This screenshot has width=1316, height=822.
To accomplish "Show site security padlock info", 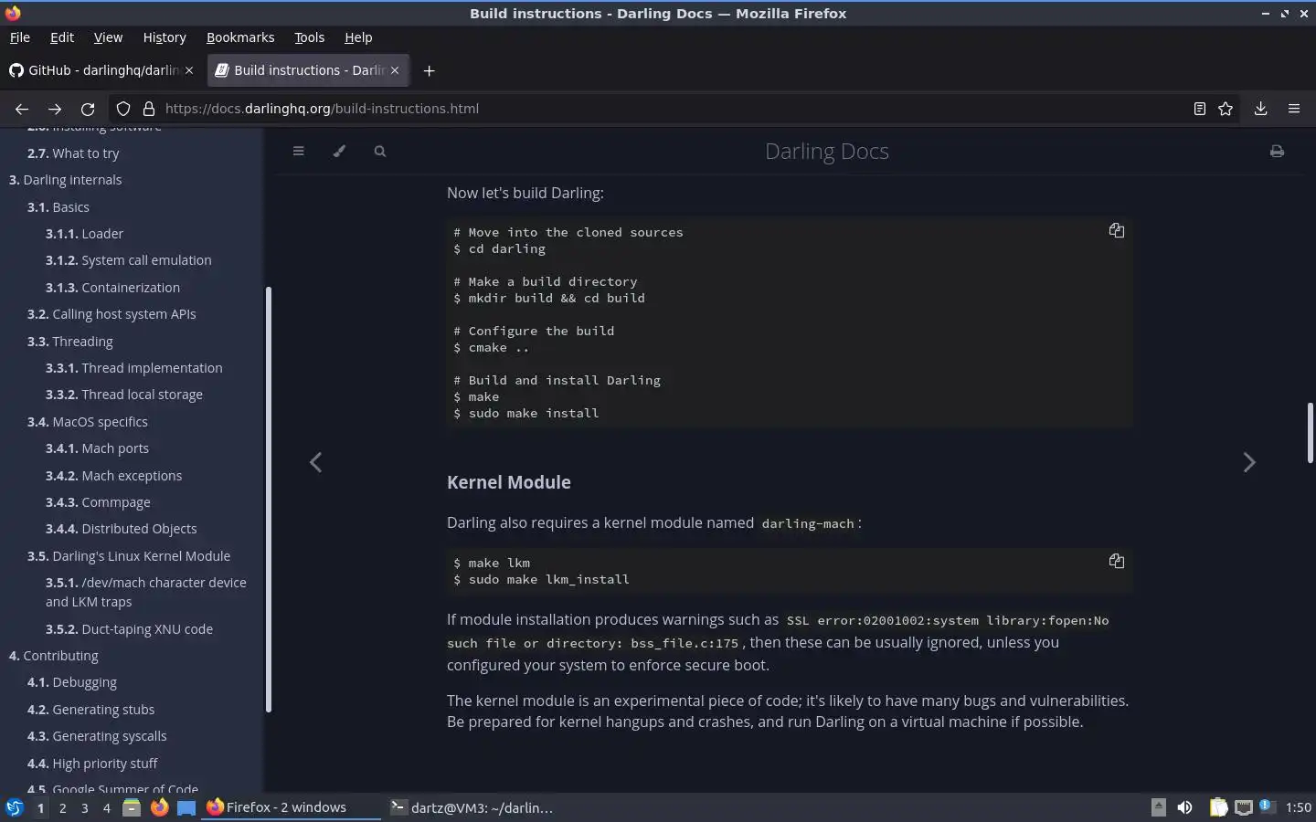I will (x=148, y=109).
